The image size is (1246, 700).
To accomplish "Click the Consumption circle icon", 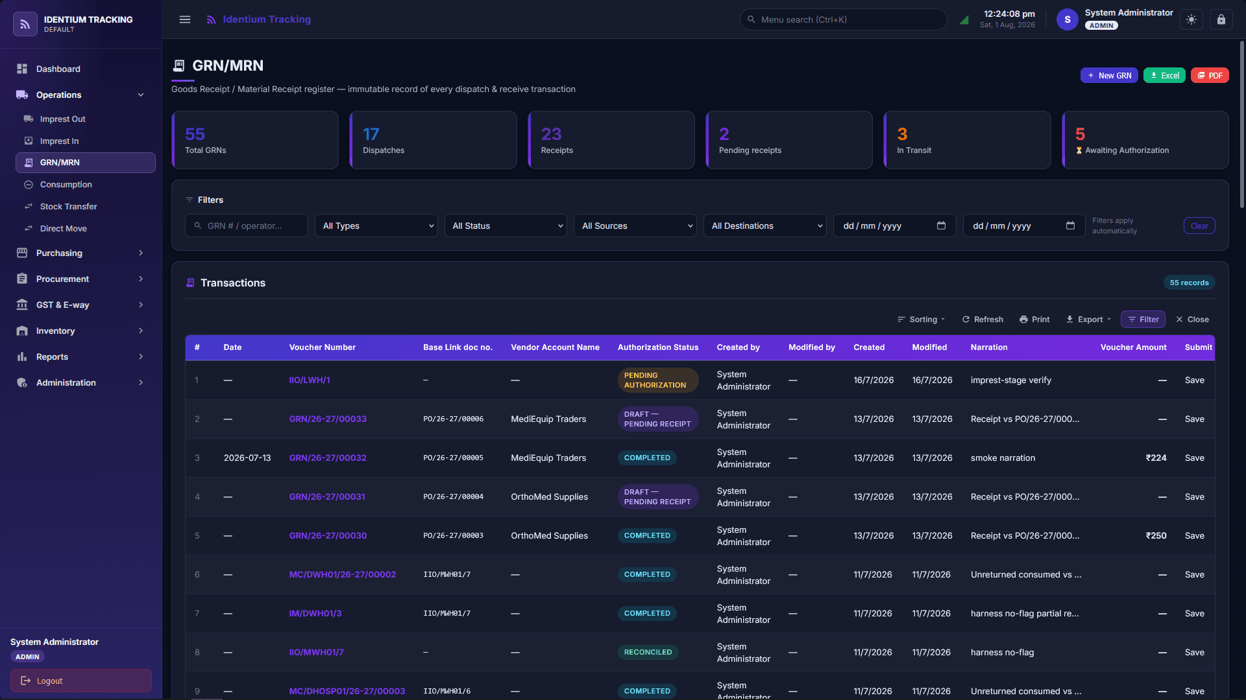I will (29, 185).
